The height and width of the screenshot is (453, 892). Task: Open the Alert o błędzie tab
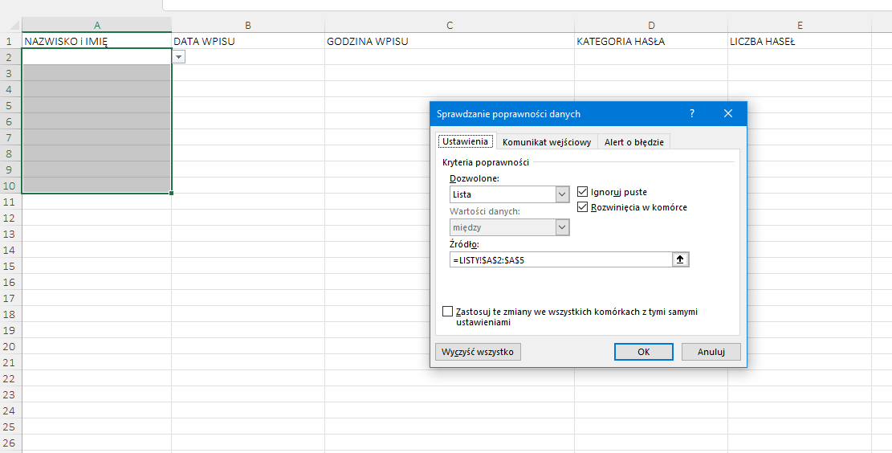click(x=633, y=142)
